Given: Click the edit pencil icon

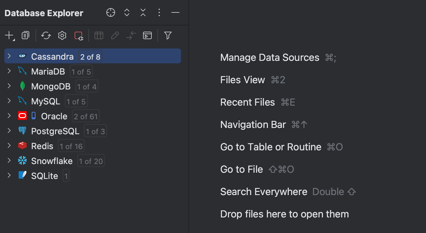Looking at the screenshot, I should tap(115, 35).
